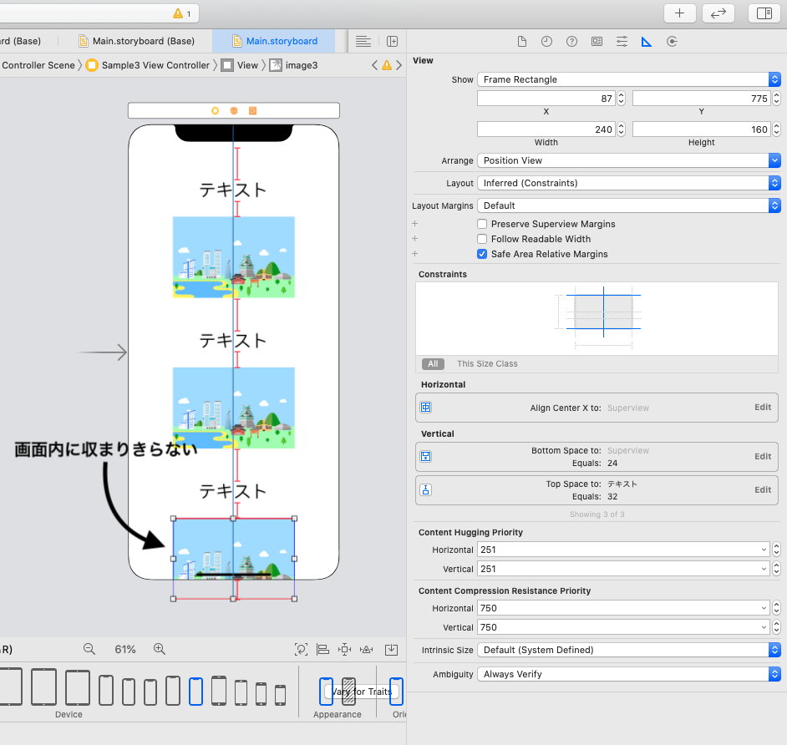Select the Exit dock icon
Viewport: 787px width, 745px height.
point(253,111)
